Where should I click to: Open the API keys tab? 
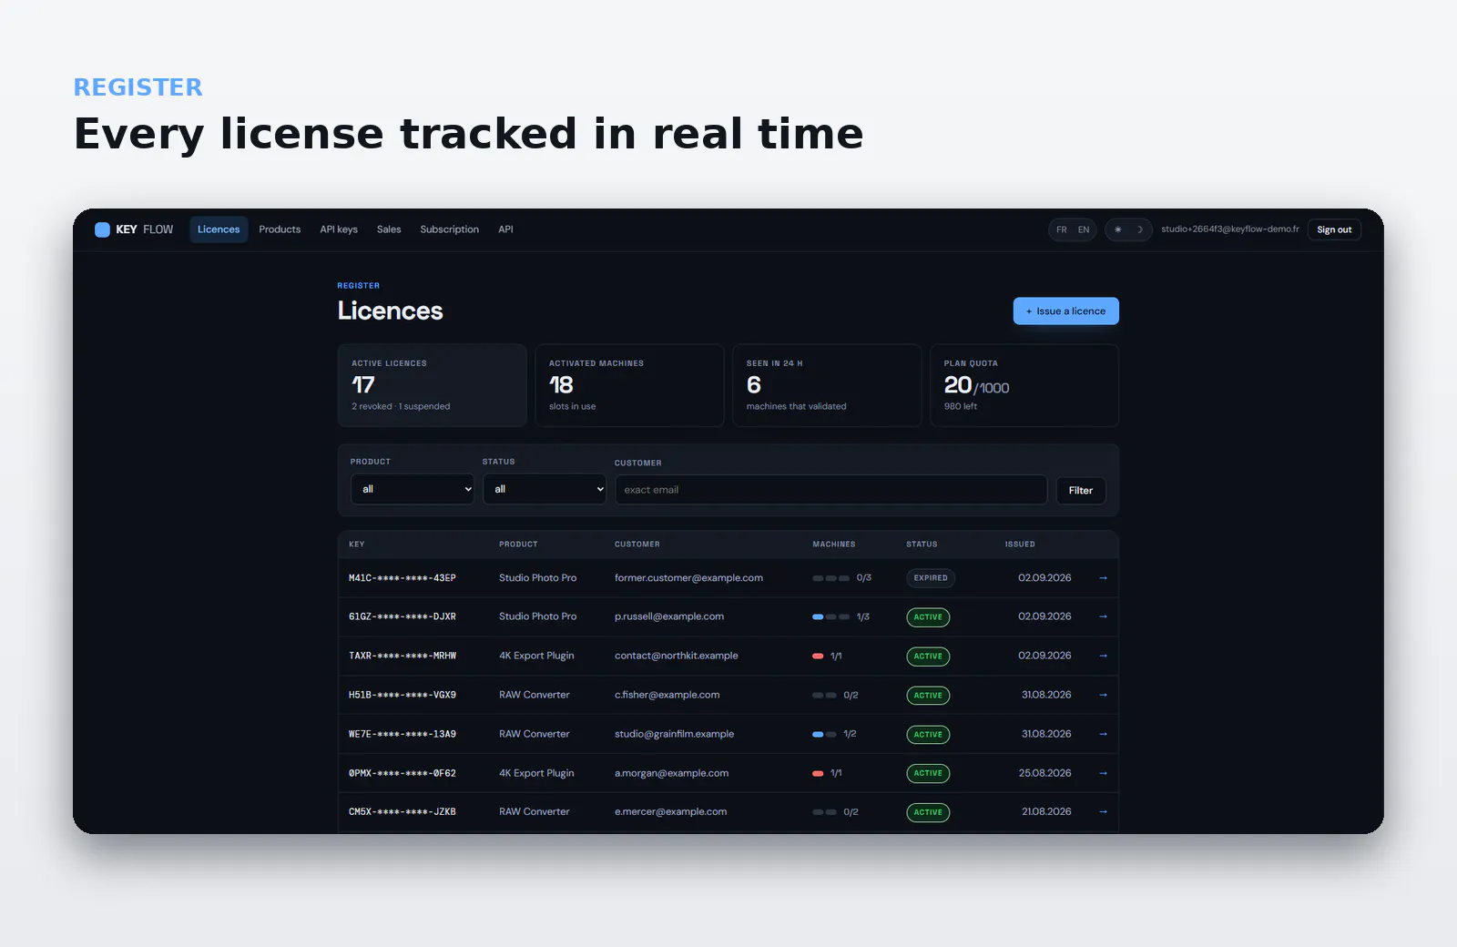pyautogui.click(x=339, y=229)
